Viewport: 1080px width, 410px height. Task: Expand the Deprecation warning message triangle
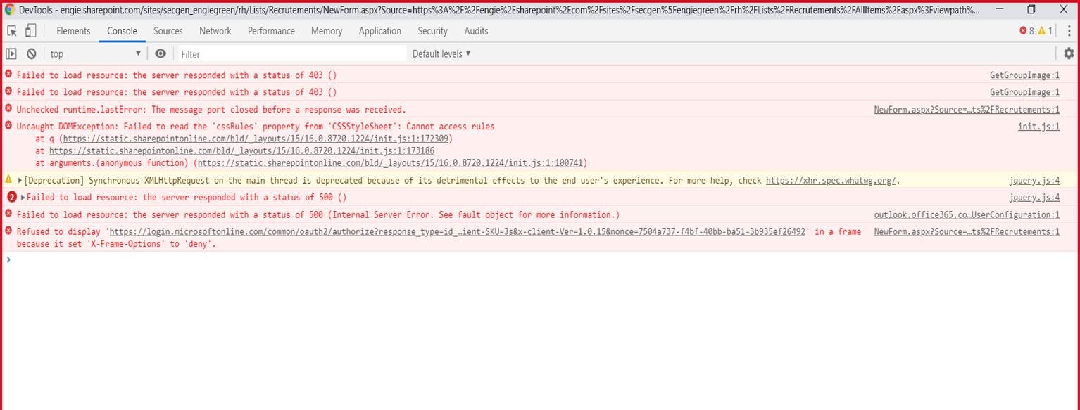(20, 181)
